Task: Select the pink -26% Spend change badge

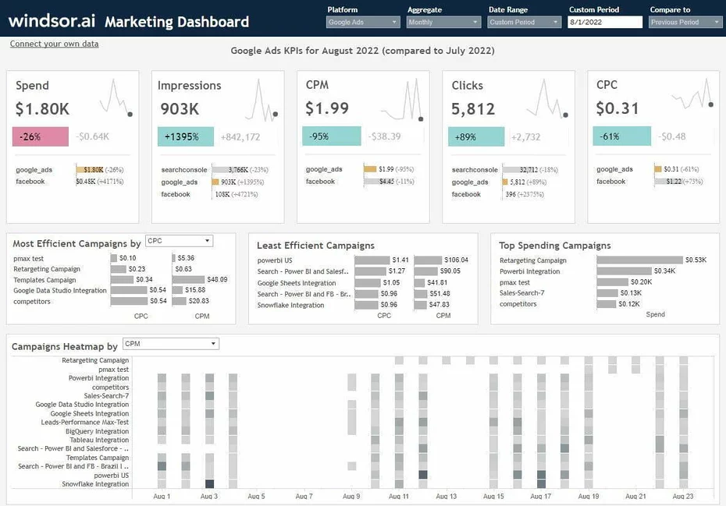Action: [41, 137]
